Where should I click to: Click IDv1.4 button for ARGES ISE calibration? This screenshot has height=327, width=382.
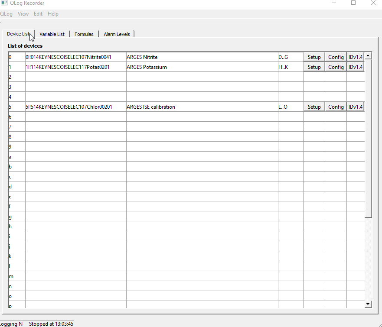point(355,107)
